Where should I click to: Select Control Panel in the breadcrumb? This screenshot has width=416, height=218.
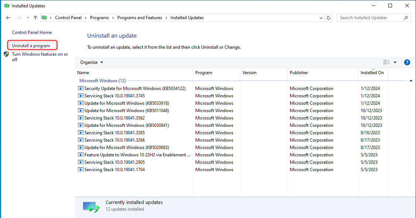pos(68,18)
